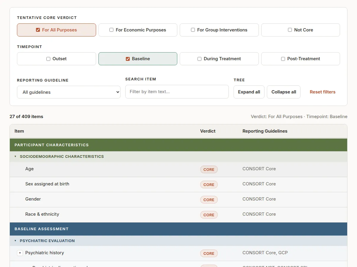Viewport: 357px width, 267px height.
Task: Enable the During Treatment timepoint
Action: (199, 59)
